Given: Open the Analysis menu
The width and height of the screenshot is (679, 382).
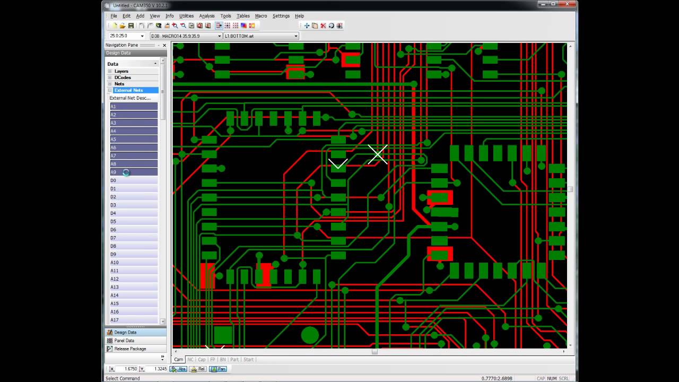Looking at the screenshot, I should coord(207,16).
